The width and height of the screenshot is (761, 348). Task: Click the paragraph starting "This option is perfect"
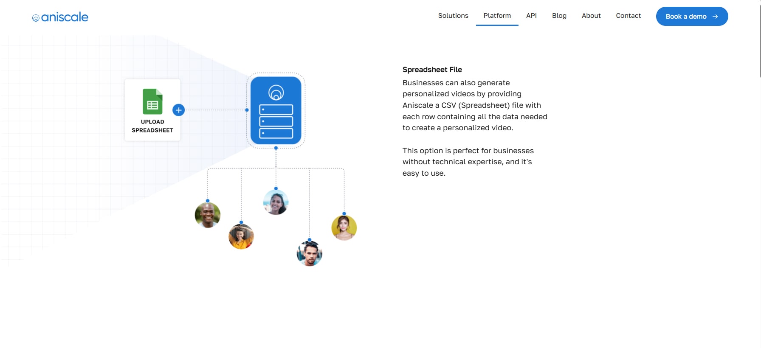point(468,162)
